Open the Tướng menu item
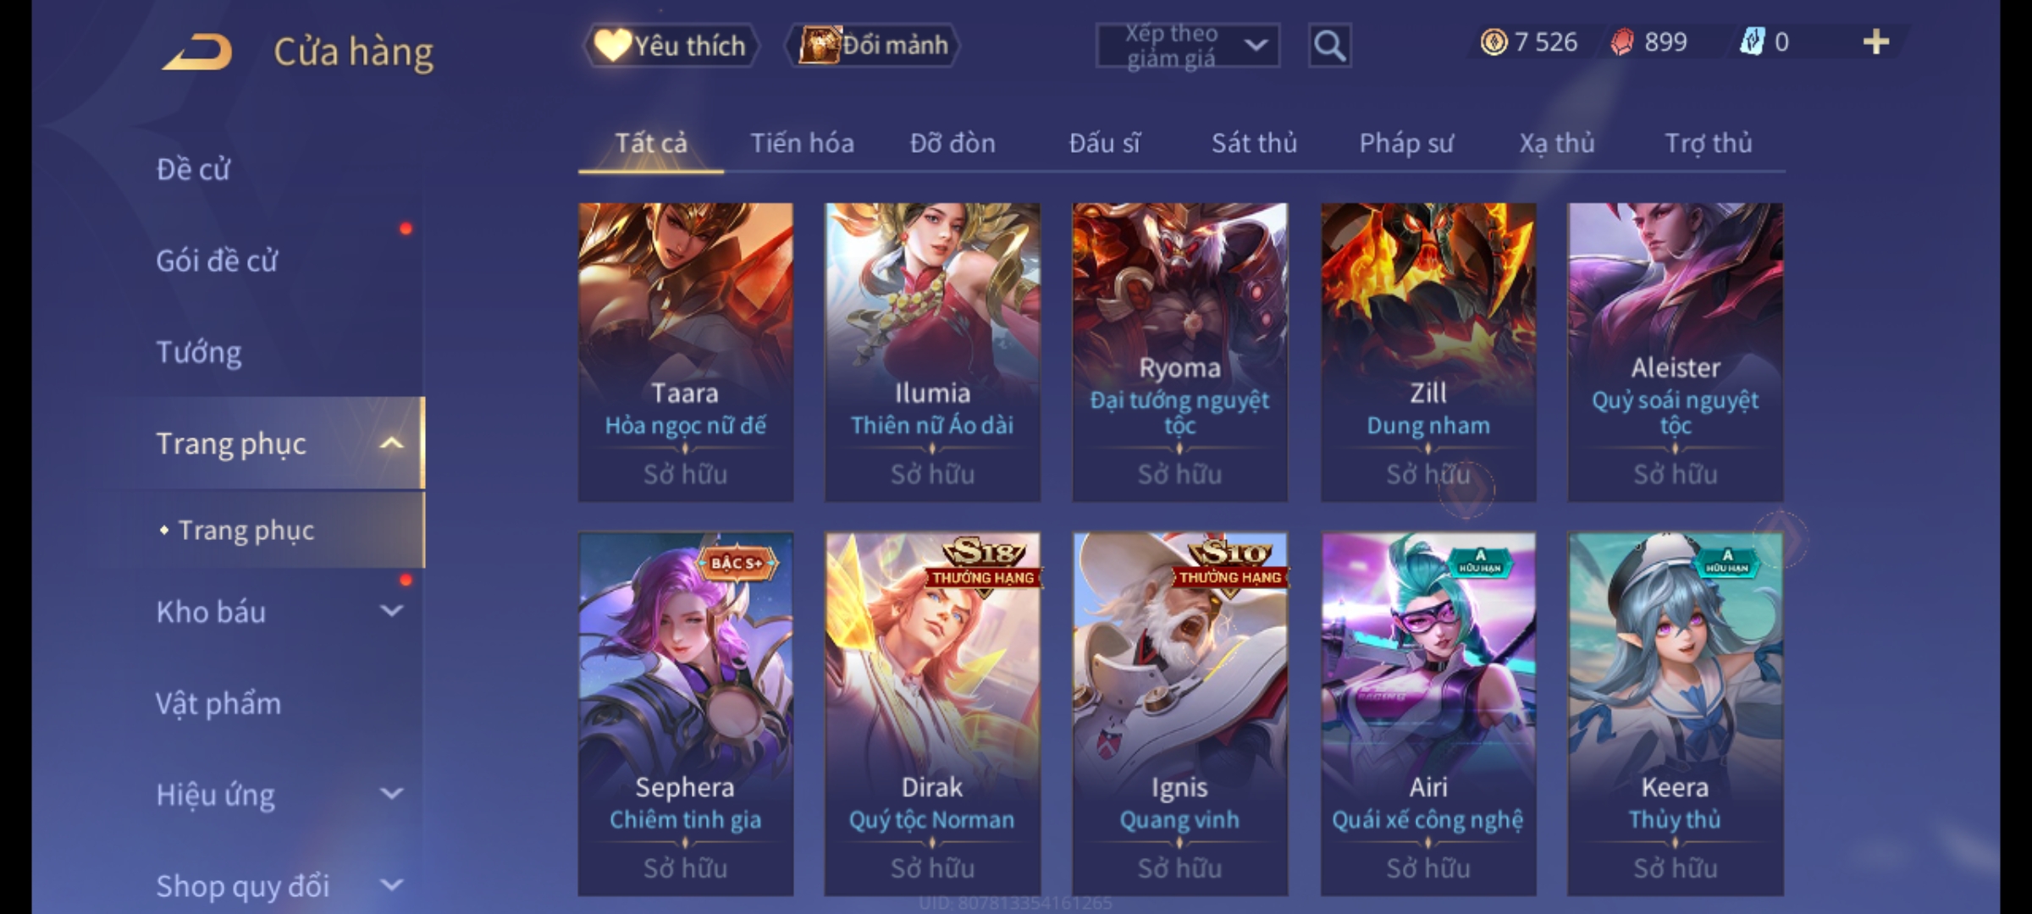2032x914 pixels. click(x=199, y=351)
